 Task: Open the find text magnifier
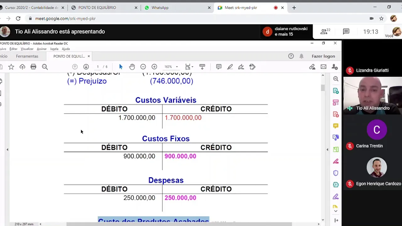click(x=45, y=67)
